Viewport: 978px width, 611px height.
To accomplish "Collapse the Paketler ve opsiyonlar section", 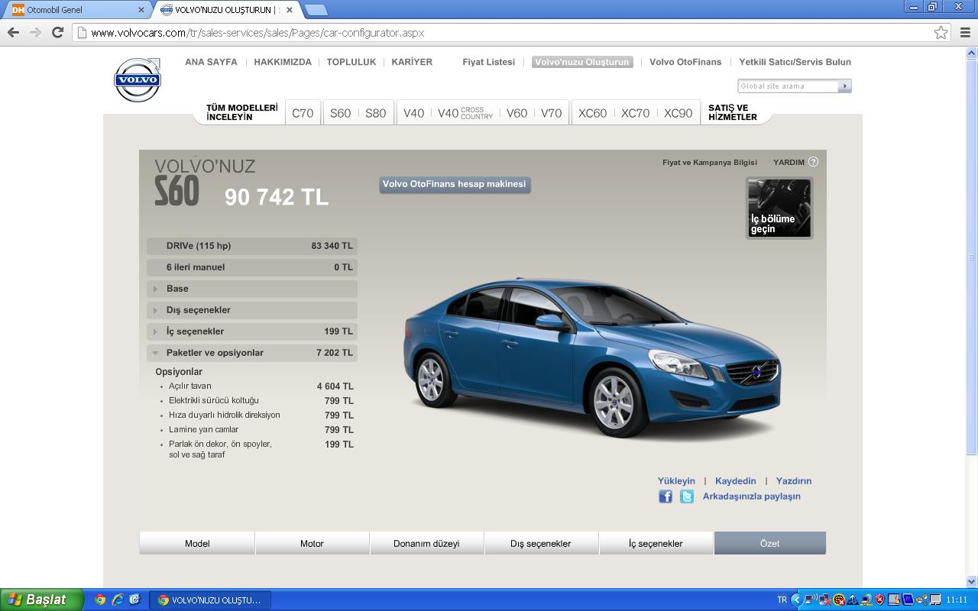I will [x=252, y=353].
